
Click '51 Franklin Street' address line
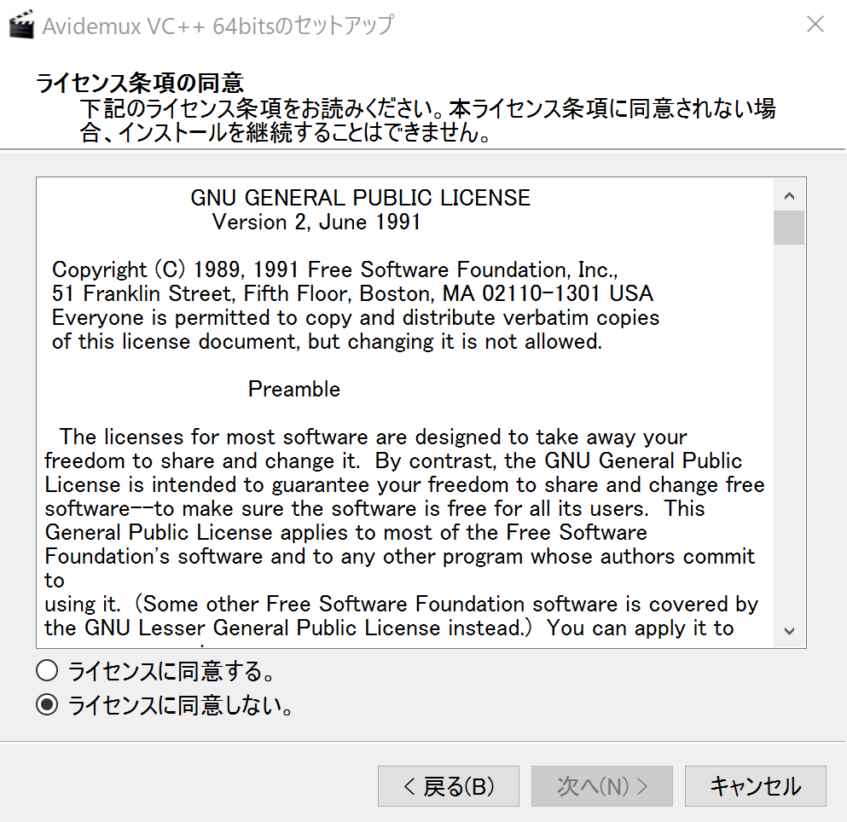click(x=353, y=293)
